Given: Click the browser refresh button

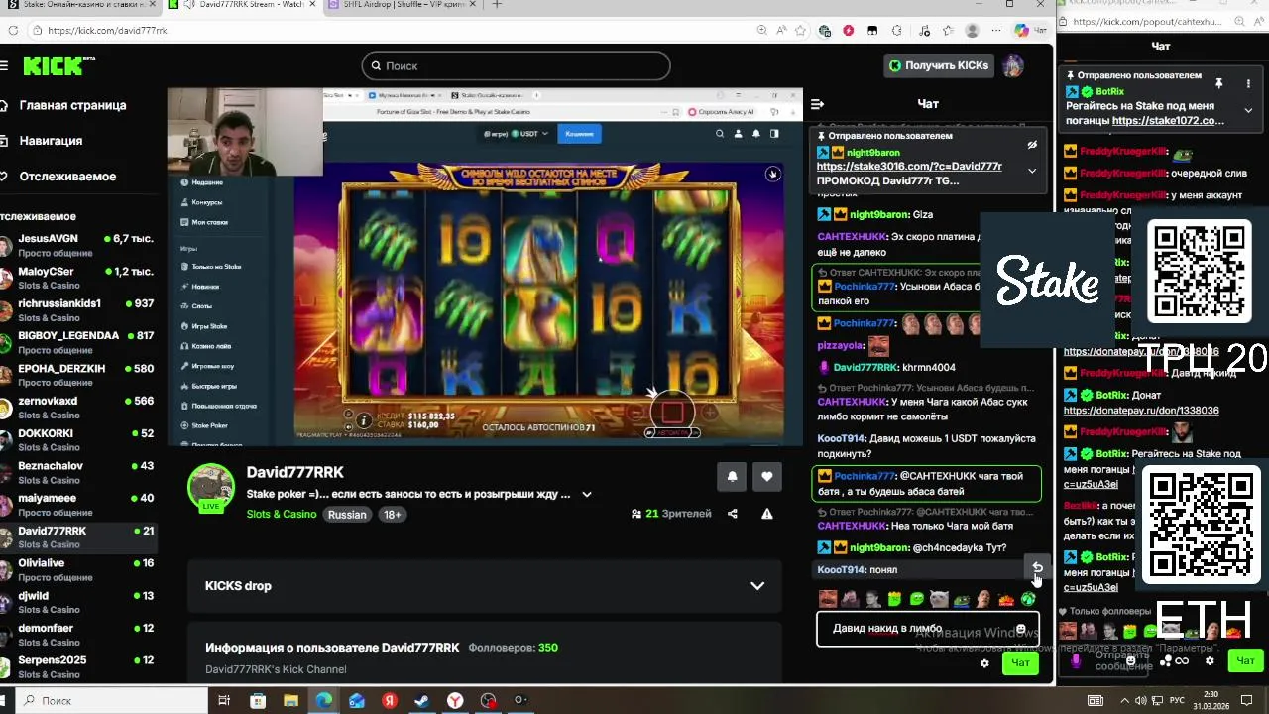Looking at the screenshot, I should point(12,31).
